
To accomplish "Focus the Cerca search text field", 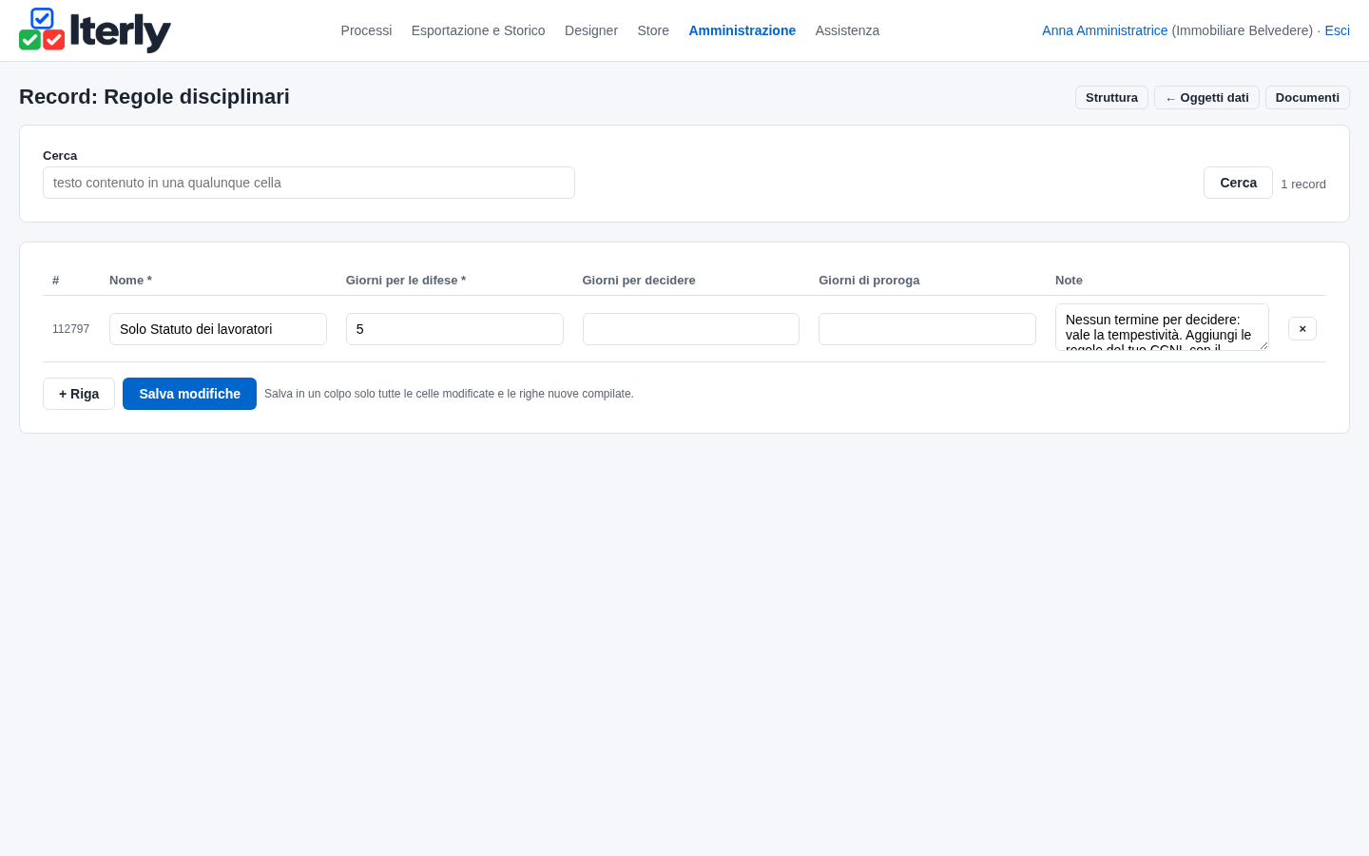I will pos(309,183).
